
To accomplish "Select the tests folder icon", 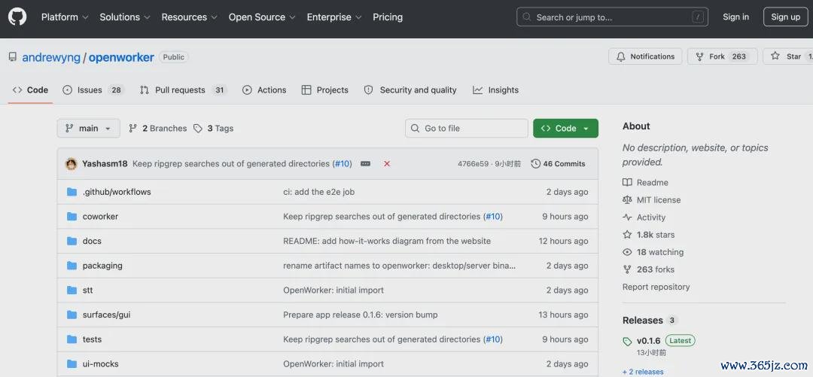I will (x=72, y=339).
